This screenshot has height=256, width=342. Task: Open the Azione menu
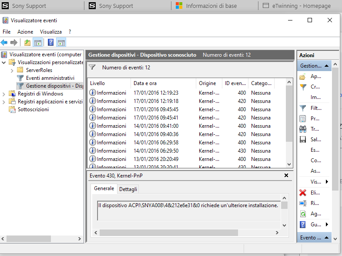click(25, 32)
